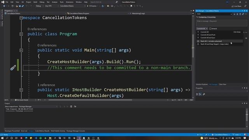
Task: Click the Visual Studio logo icon
Action: click(x=3, y=2)
